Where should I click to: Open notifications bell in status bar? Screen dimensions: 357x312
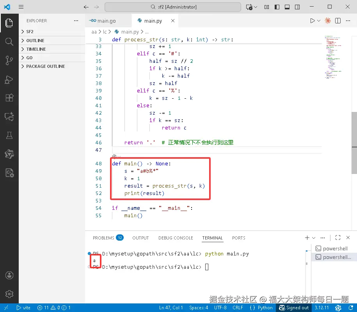click(x=351, y=308)
